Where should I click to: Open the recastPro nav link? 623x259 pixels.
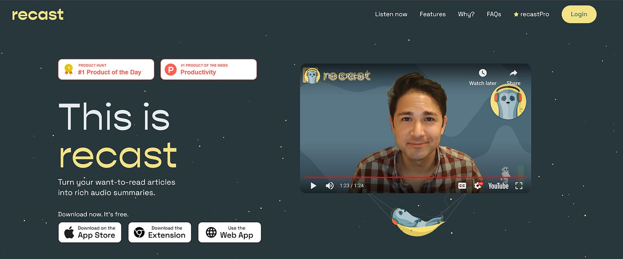point(531,14)
